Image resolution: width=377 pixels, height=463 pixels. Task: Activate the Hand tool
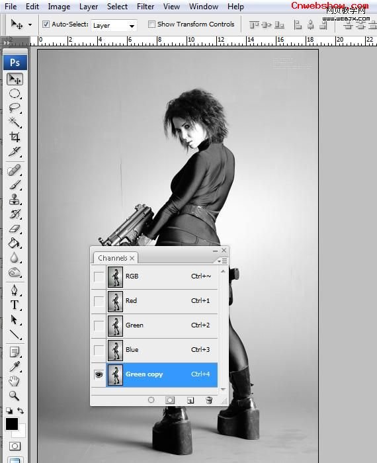point(15,381)
